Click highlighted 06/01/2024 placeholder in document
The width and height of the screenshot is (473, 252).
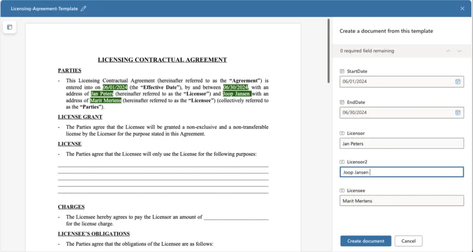click(x=115, y=87)
